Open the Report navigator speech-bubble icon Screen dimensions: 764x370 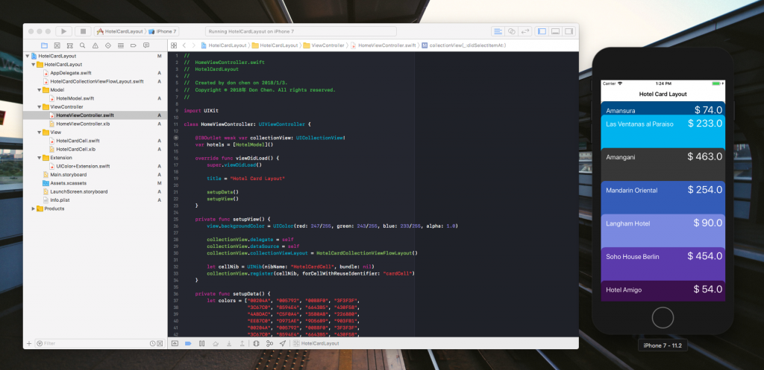pyautogui.click(x=146, y=45)
